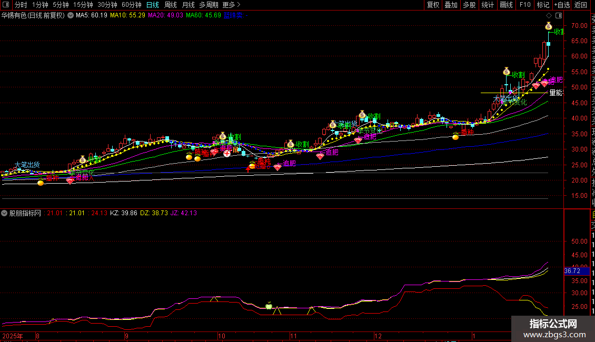Click the money bag icon near the 55.00 level
Viewport: 595px width, 342px height.
tap(506, 71)
